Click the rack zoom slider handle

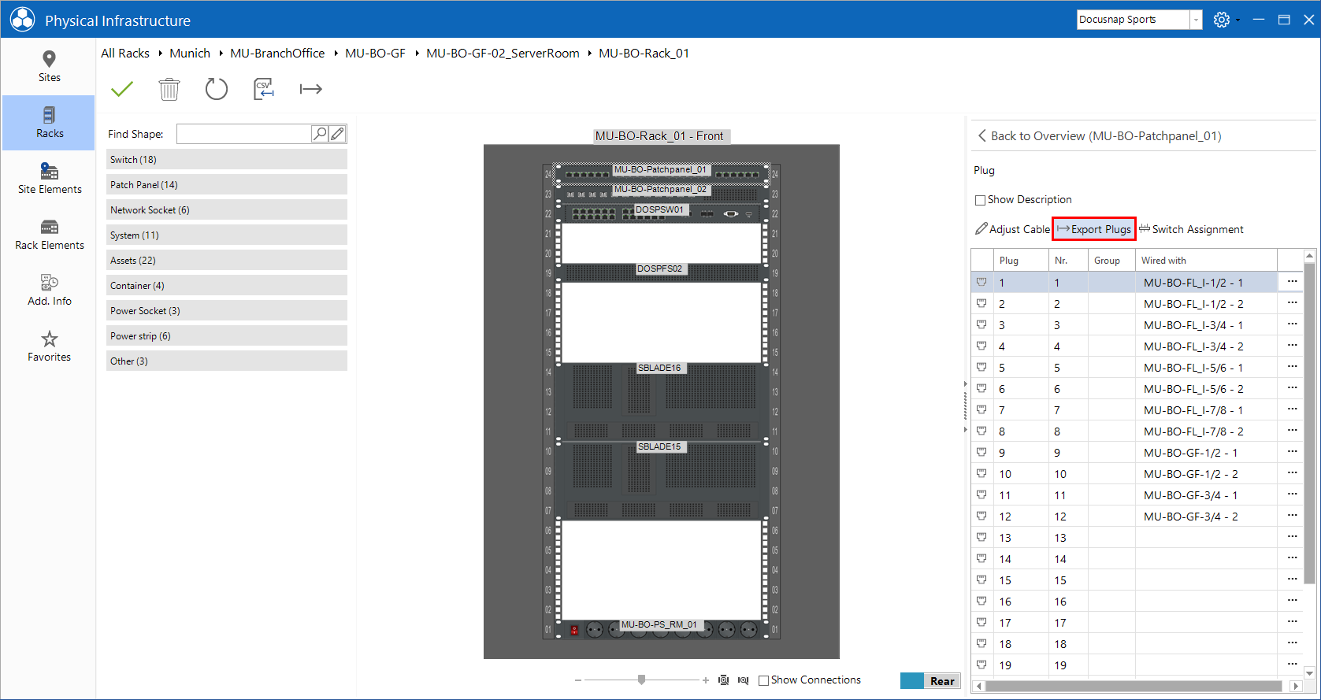point(642,680)
